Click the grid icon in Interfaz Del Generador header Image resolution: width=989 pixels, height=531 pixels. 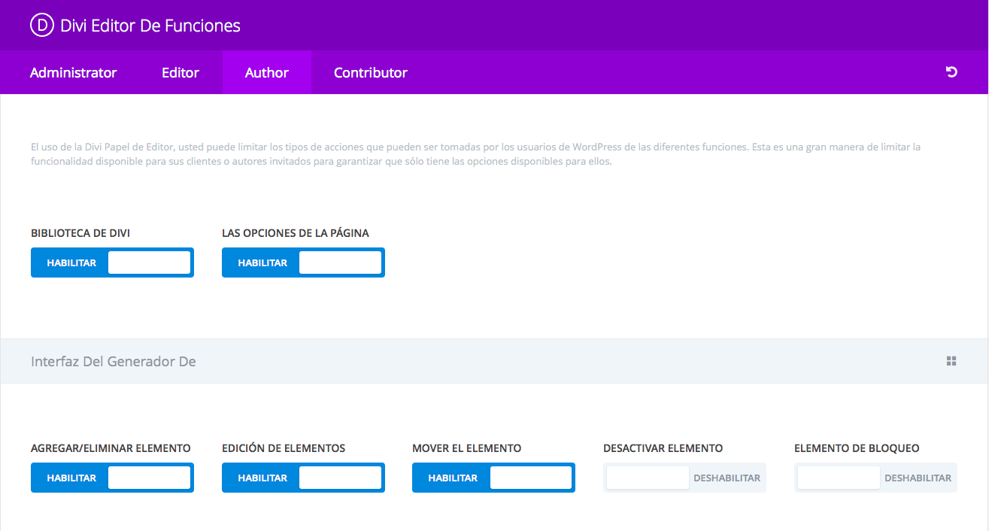[951, 361]
